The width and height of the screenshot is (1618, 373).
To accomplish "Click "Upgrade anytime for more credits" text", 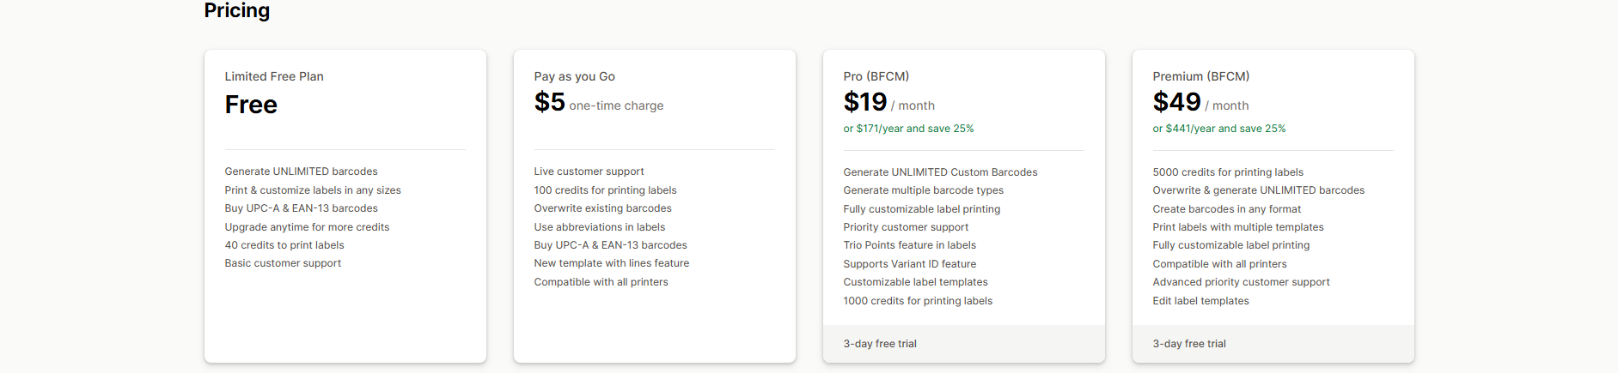I will (x=307, y=227).
